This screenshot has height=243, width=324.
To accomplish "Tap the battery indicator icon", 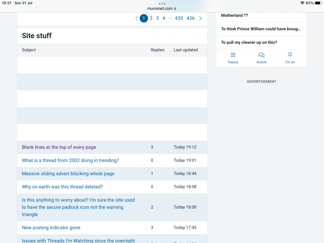I will pos(318,3).
